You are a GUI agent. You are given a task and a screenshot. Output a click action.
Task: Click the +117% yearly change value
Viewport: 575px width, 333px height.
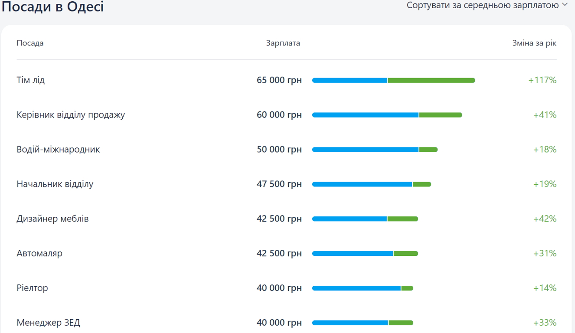542,80
